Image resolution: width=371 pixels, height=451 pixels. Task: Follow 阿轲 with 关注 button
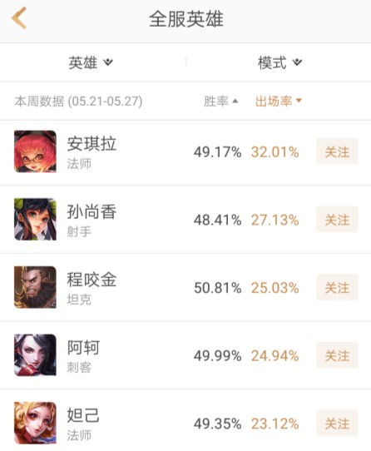pyautogui.click(x=337, y=355)
